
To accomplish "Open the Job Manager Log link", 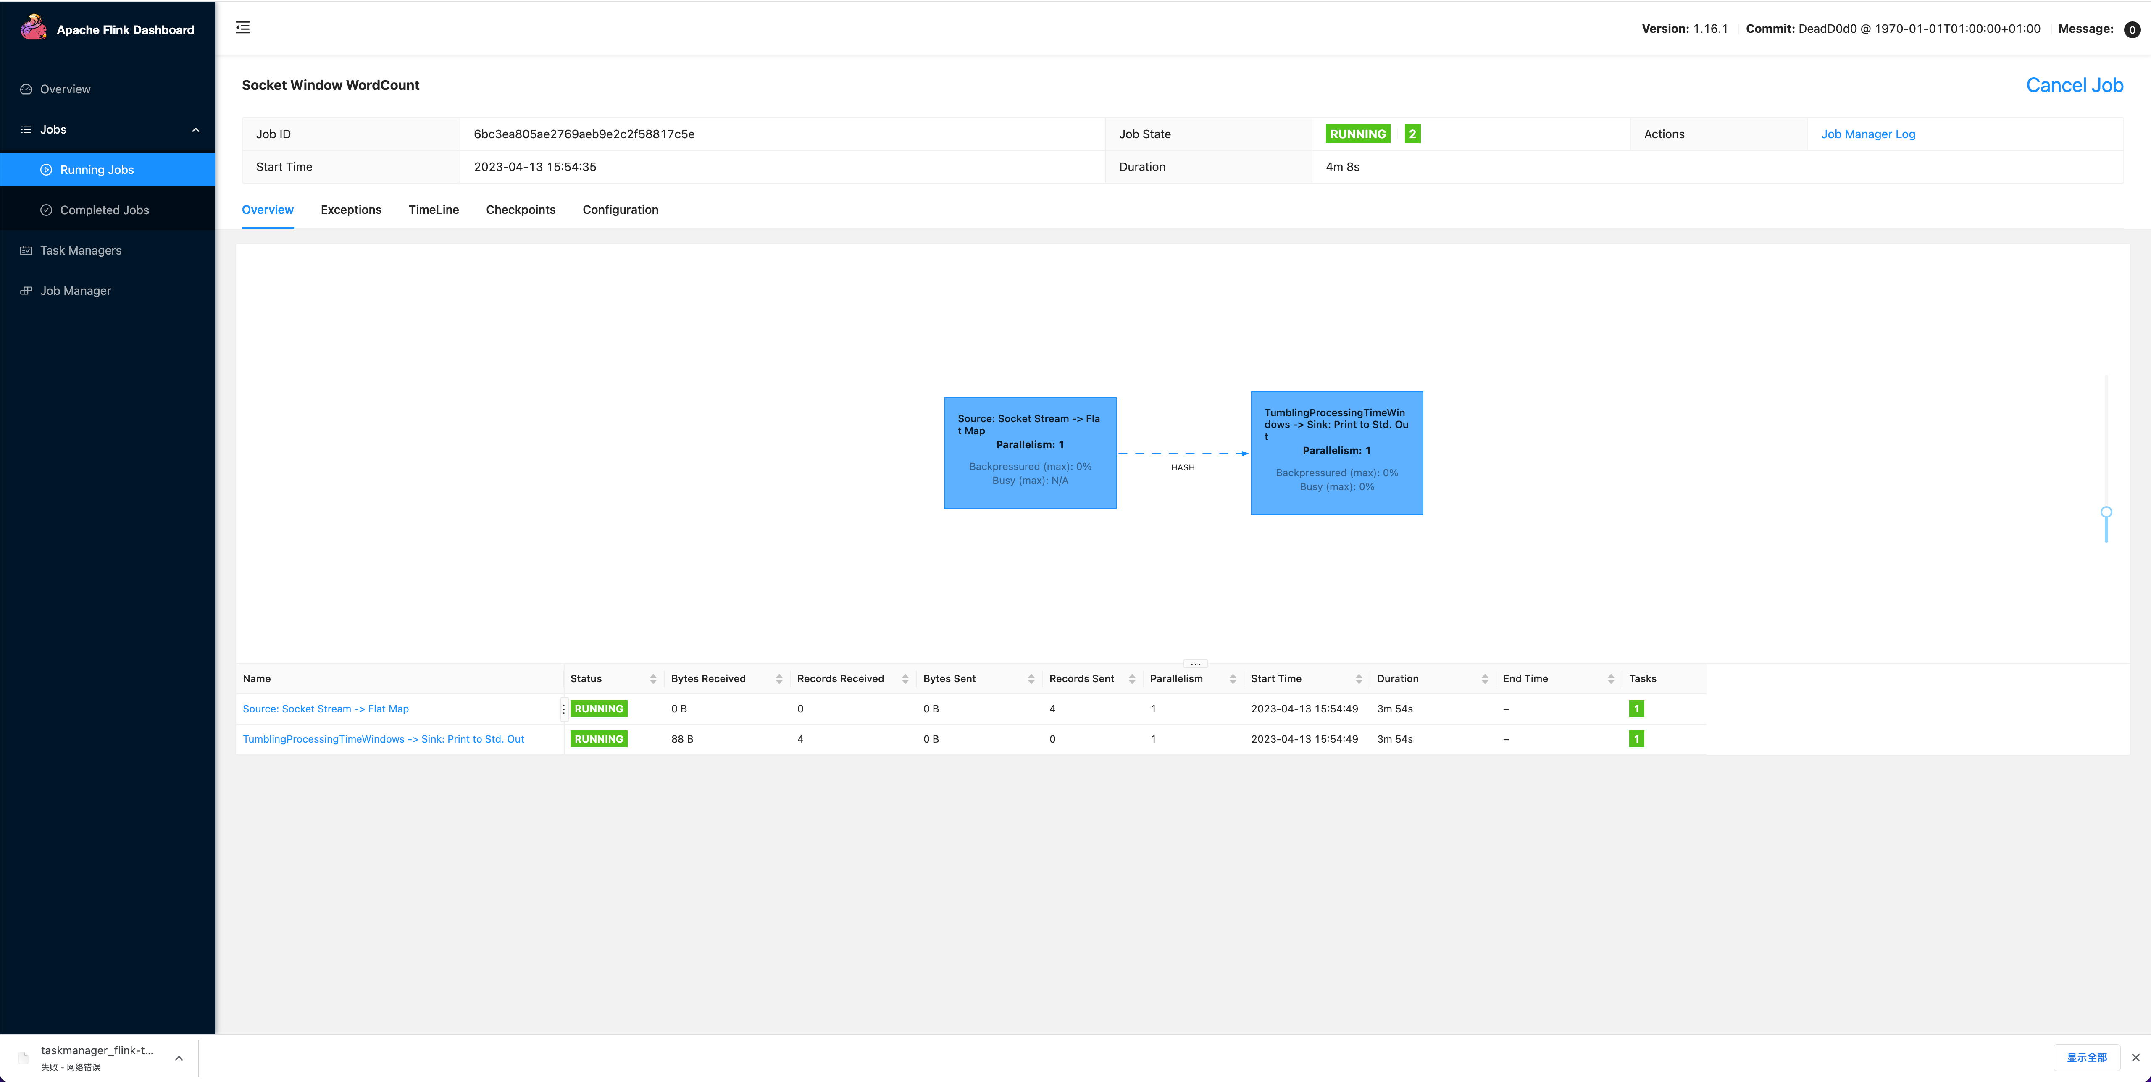I will tap(1868, 134).
